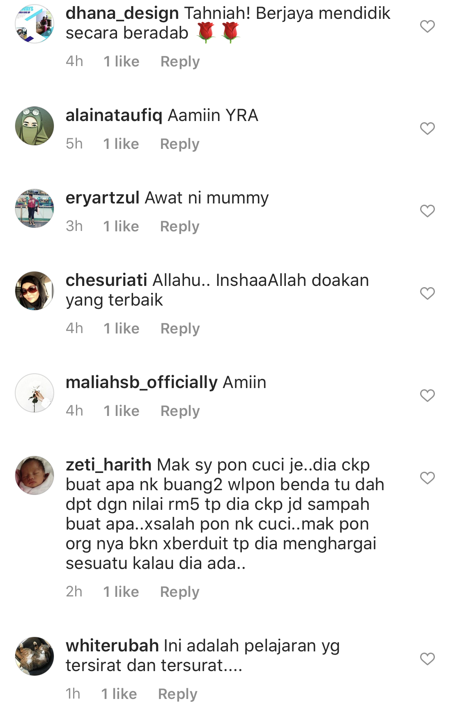View the '1 like' count on chesuriati's comment
The image size is (462, 708).
click(121, 329)
